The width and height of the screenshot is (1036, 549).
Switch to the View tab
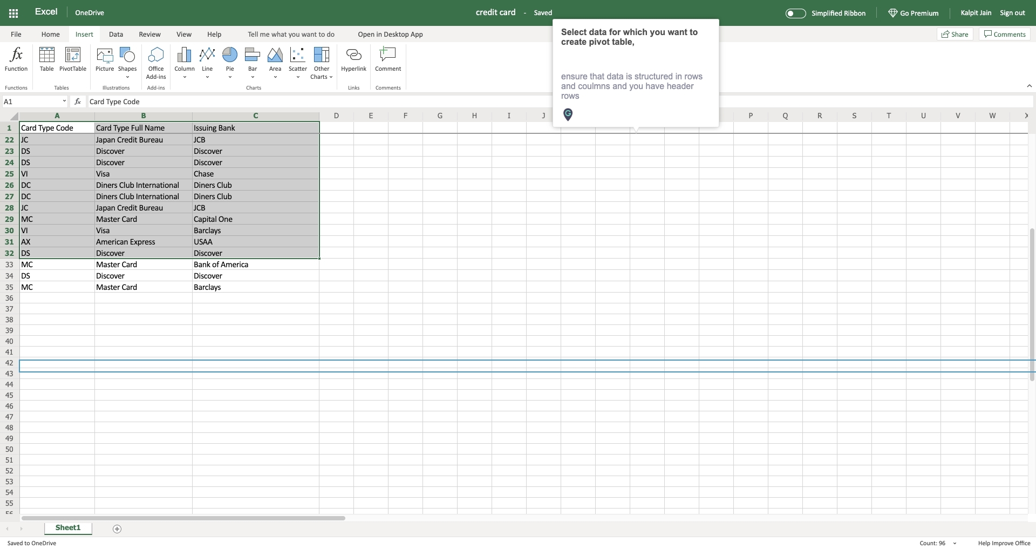tap(184, 34)
